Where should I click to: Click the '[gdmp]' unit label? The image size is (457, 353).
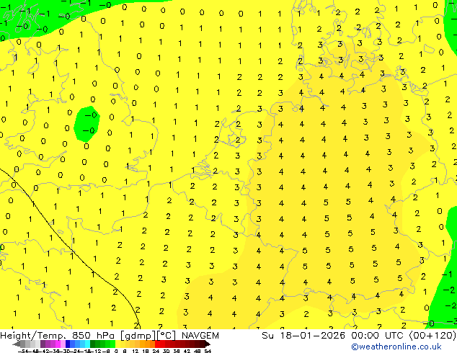[x=138, y=336]
